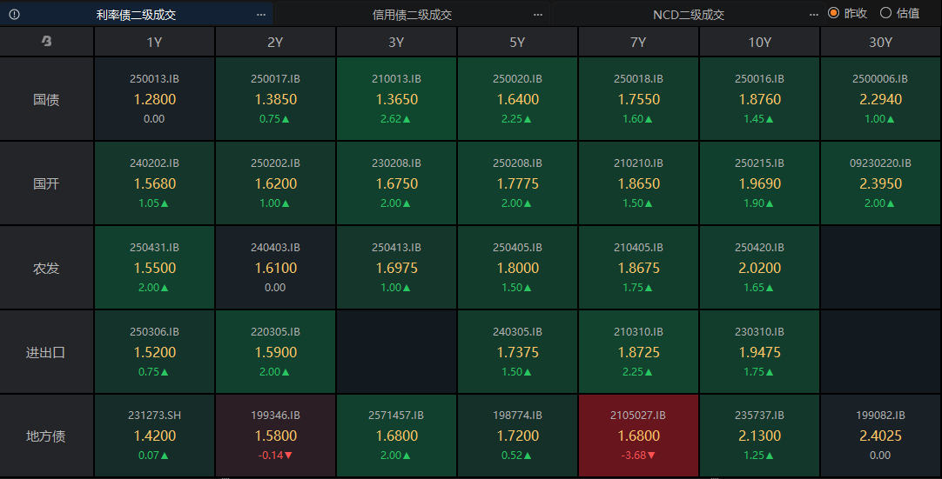Select the 250208.IB 国开 5Y cell
Screen dimensions: 942x479
(x=517, y=183)
